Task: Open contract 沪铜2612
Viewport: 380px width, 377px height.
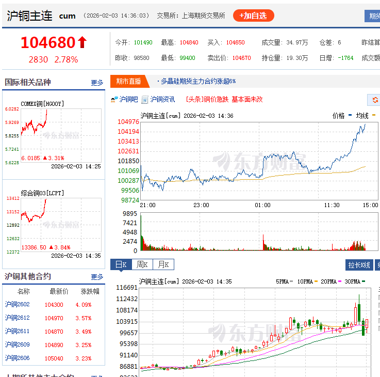Action: click(x=17, y=318)
